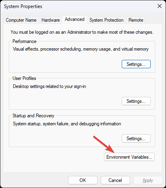Switch to the Remote tab
Image resolution: width=166 pixels, height=188 pixels.
[x=136, y=20]
